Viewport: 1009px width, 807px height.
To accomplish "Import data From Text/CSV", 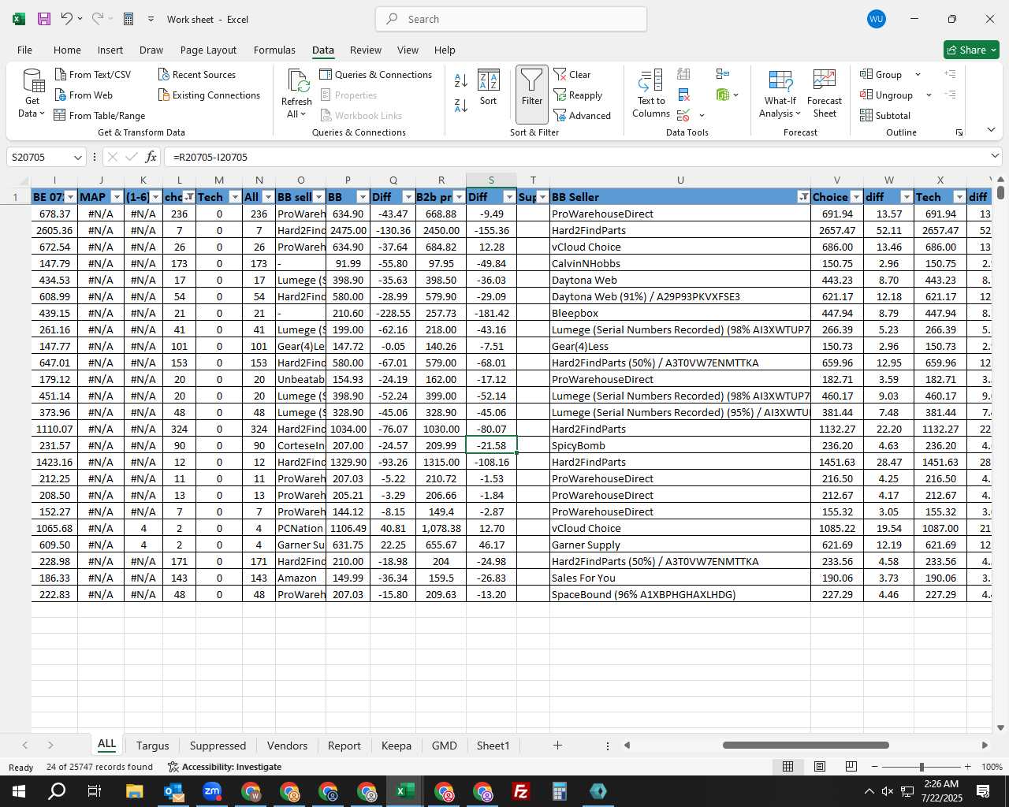I will [93, 74].
